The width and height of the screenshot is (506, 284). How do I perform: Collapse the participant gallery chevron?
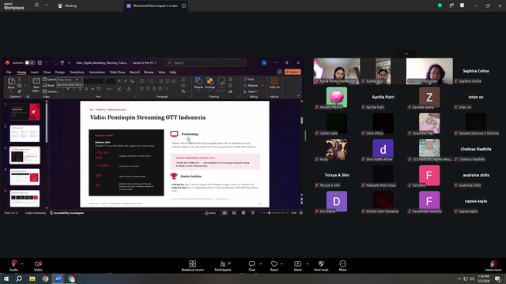tap(406, 54)
